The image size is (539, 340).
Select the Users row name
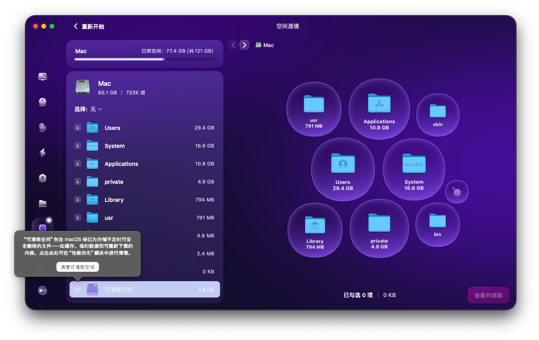(112, 128)
